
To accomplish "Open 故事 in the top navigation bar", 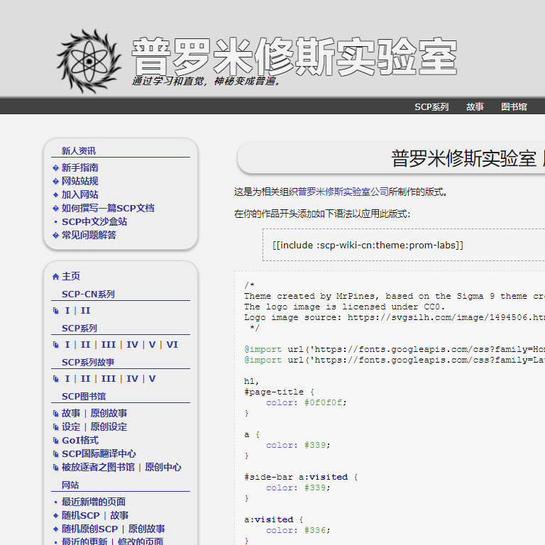I will pyautogui.click(x=475, y=107).
